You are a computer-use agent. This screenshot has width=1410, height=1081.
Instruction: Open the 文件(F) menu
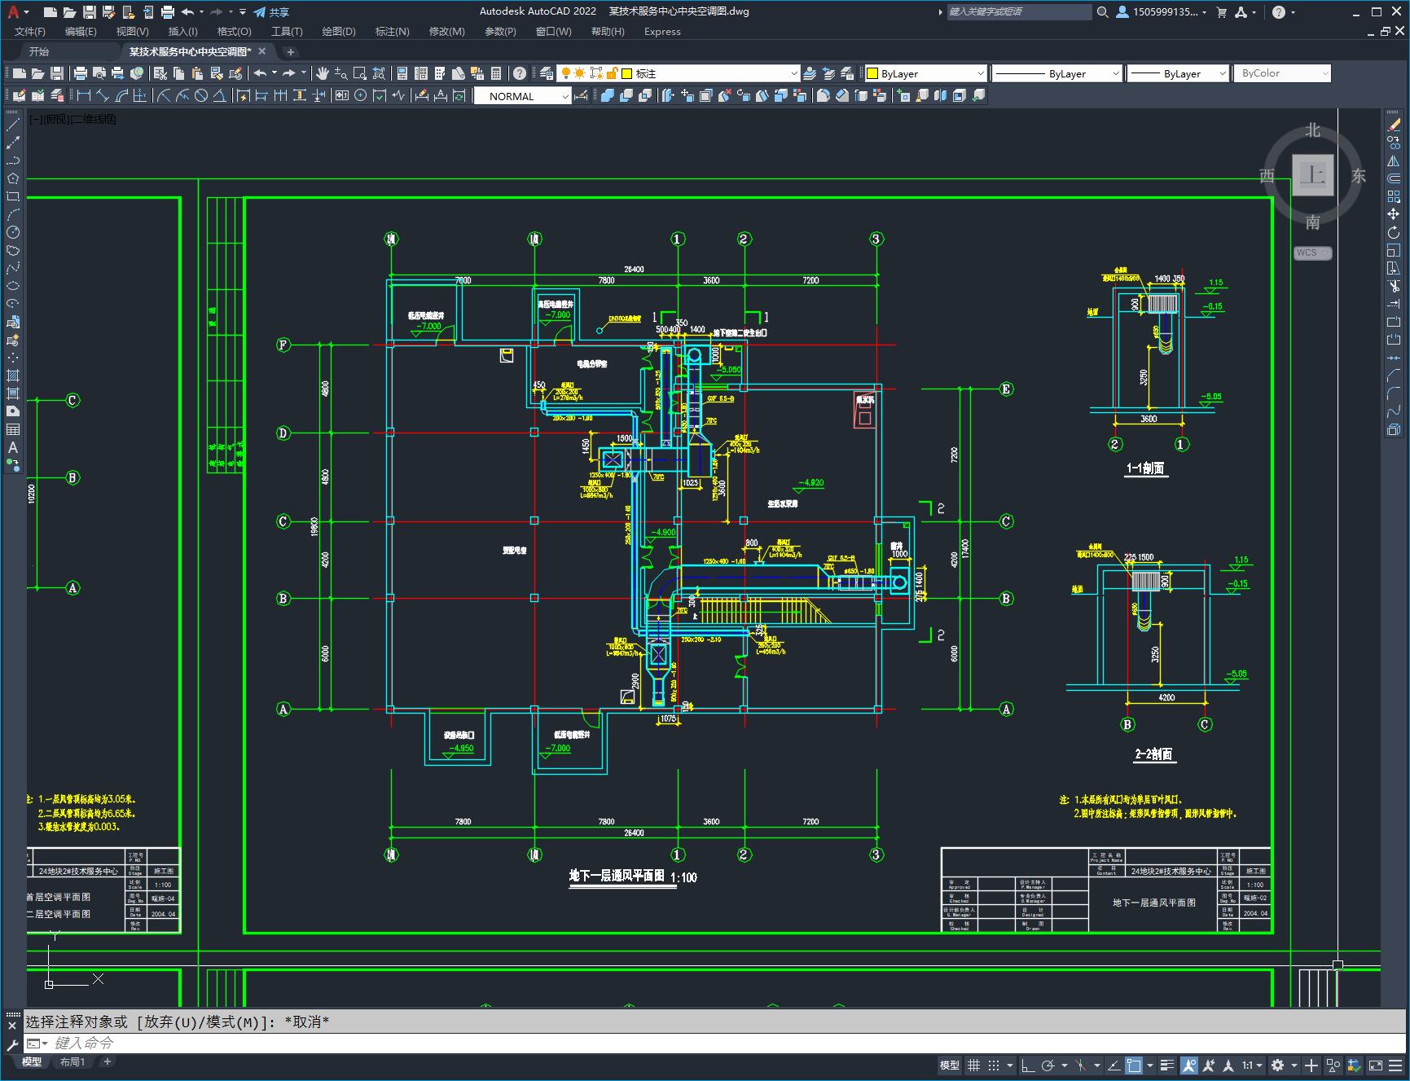click(30, 32)
